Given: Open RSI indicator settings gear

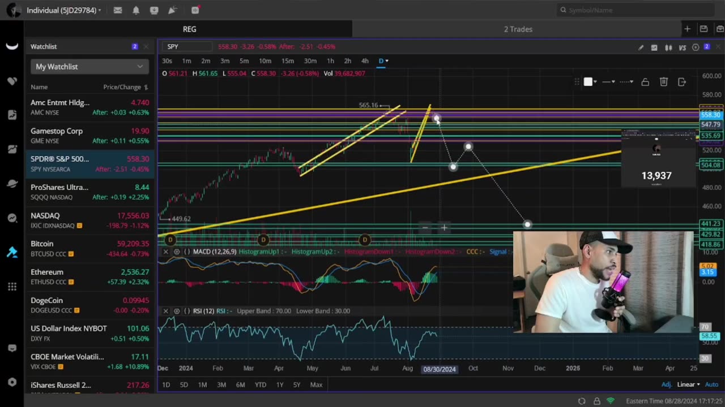Looking at the screenshot, I should click(177, 311).
